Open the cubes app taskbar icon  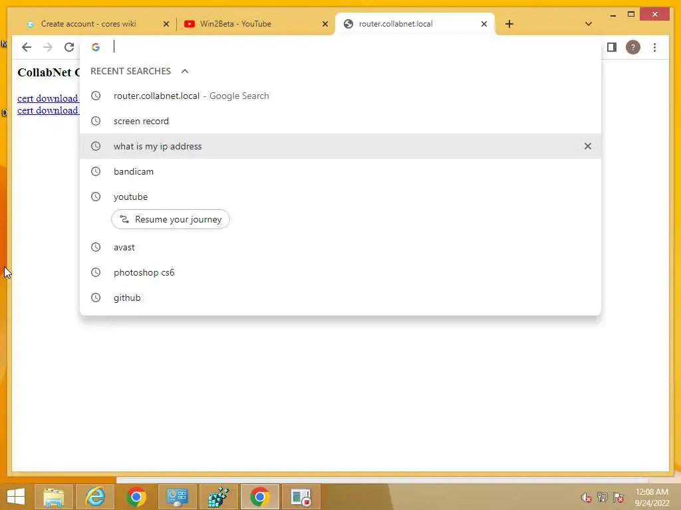click(x=218, y=497)
